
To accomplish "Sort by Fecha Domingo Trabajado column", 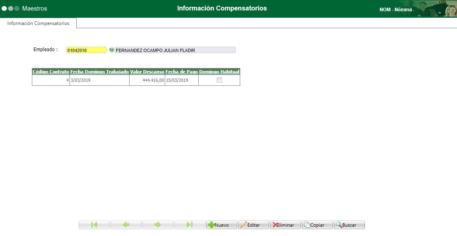I will (99, 72).
